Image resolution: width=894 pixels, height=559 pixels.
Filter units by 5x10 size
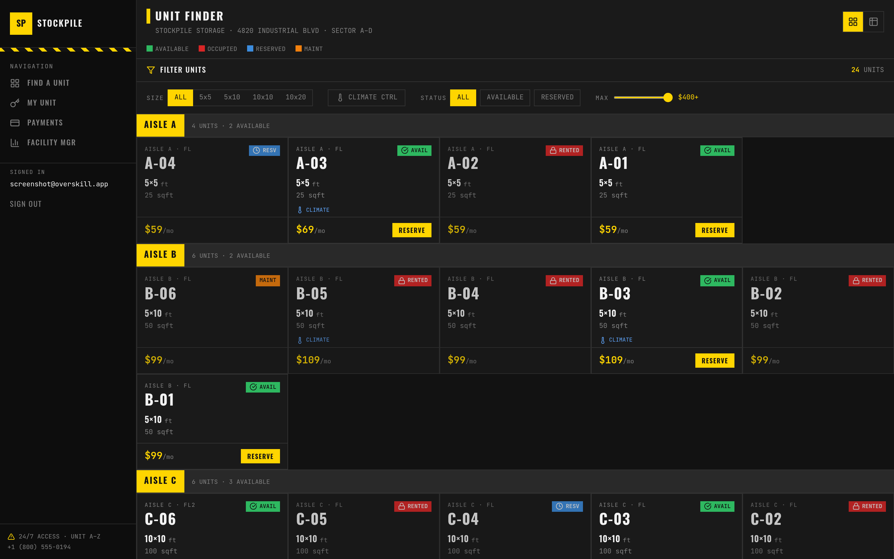click(232, 98)
